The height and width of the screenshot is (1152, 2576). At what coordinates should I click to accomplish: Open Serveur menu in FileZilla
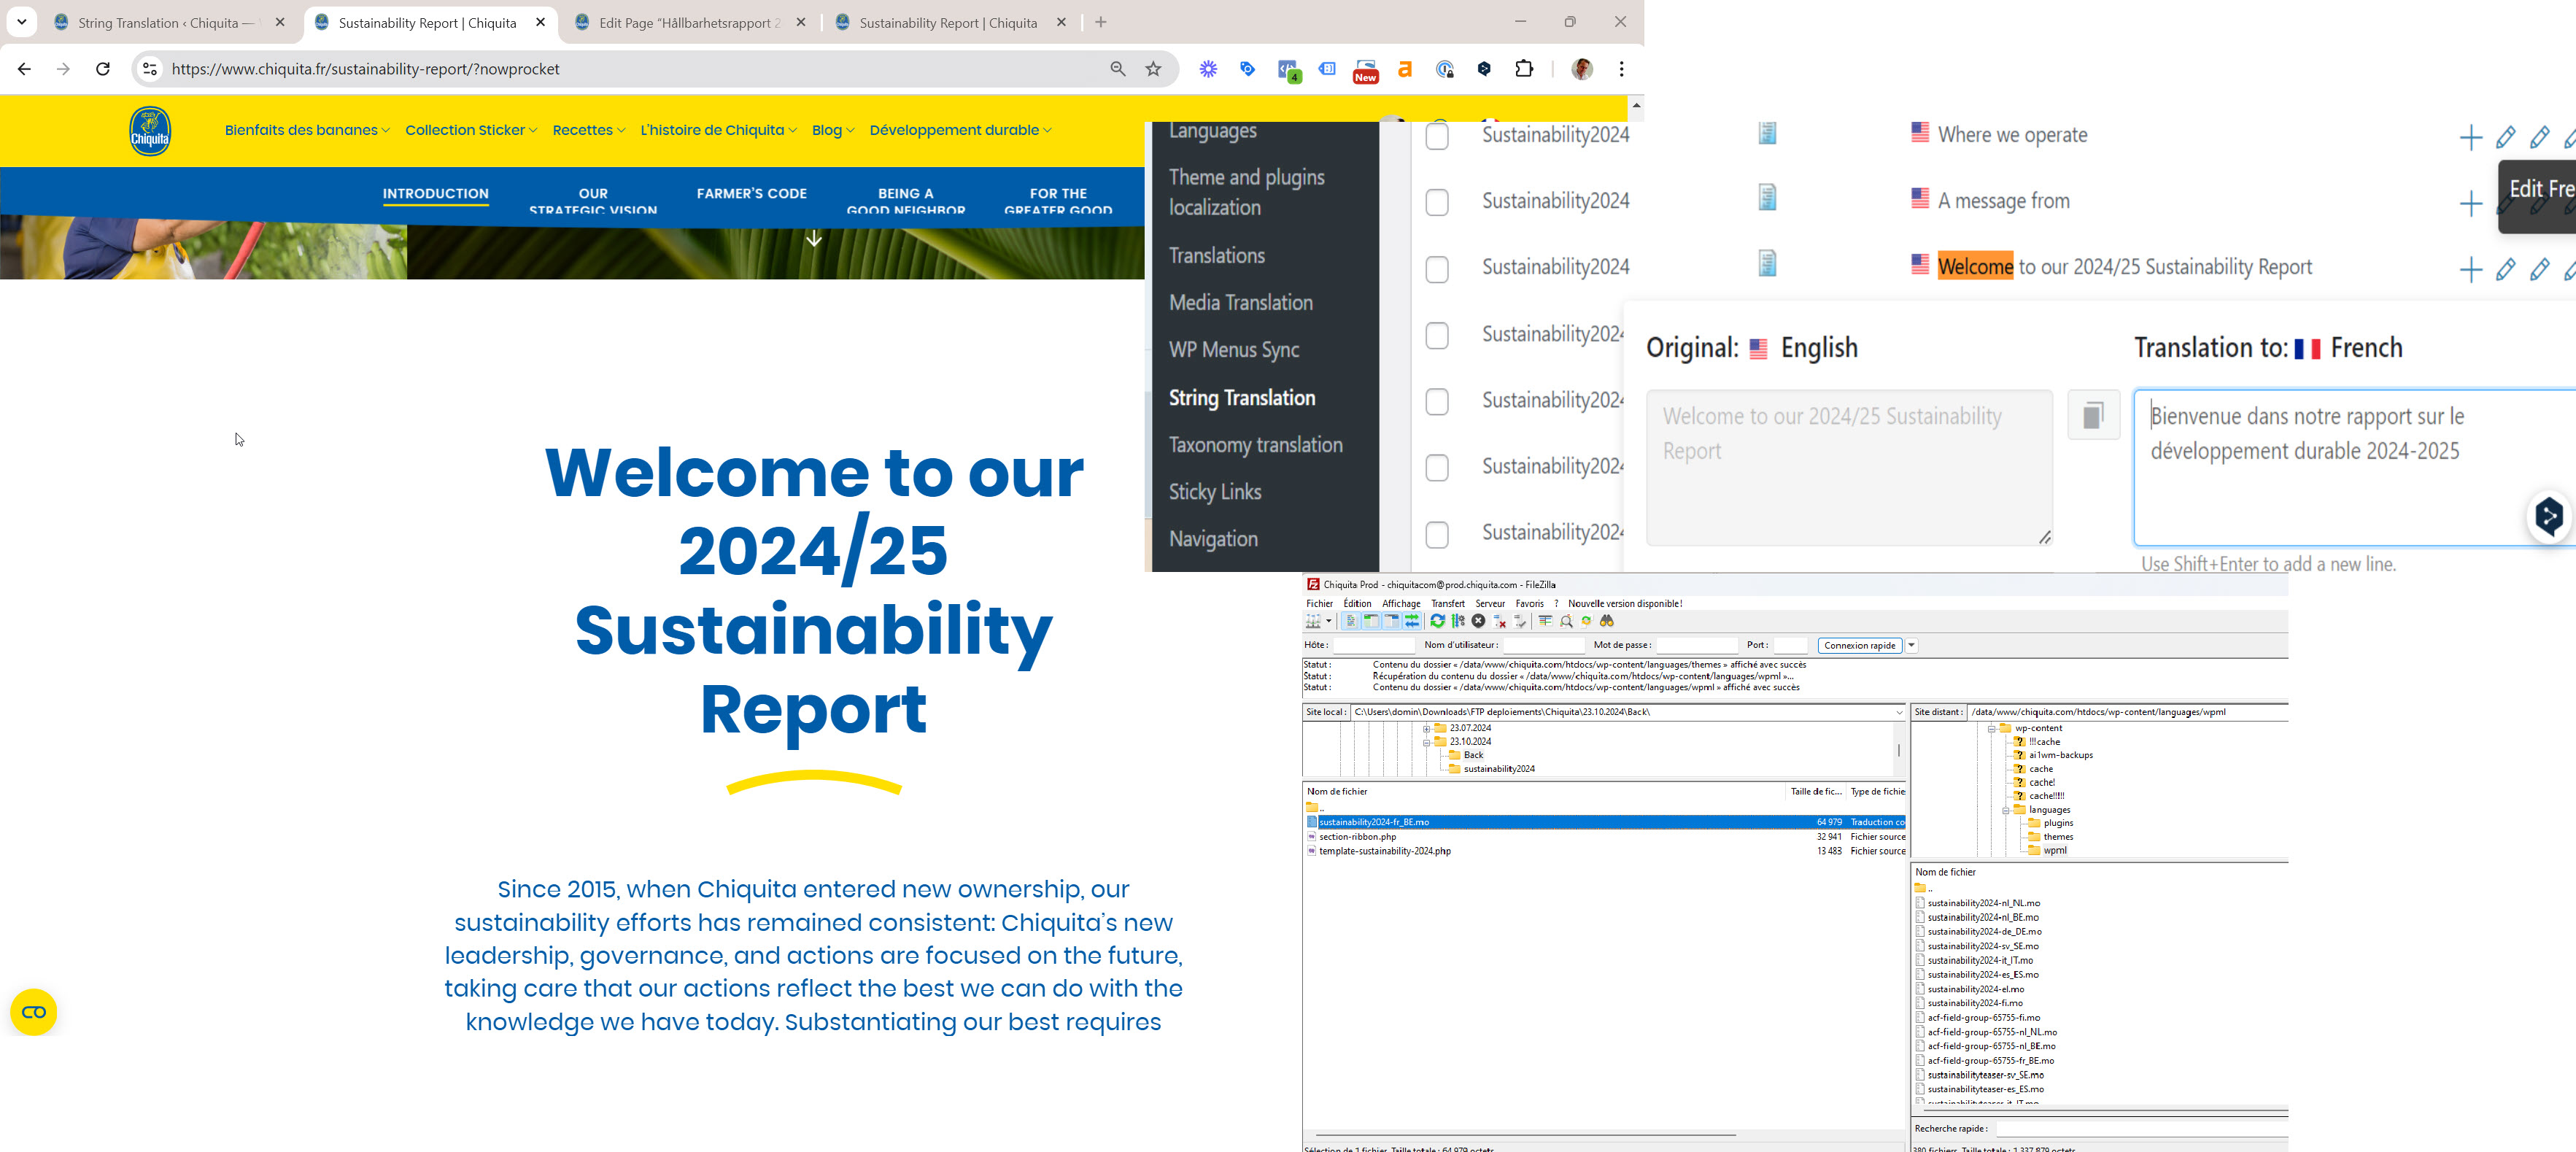[x=1490, y=603]
